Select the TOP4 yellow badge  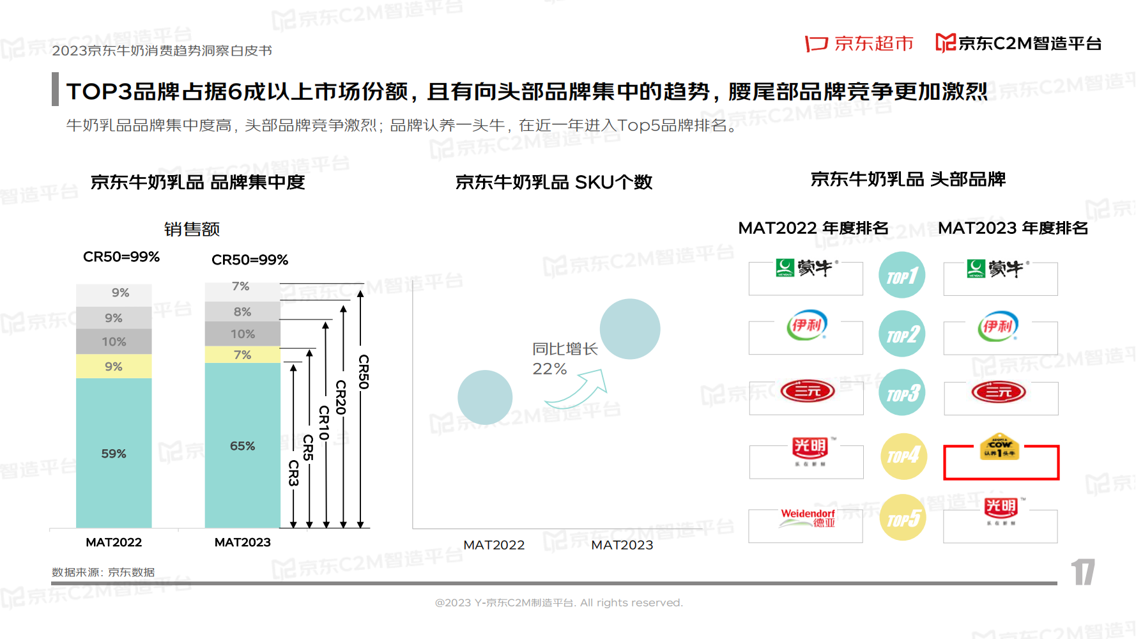point(903,456)
